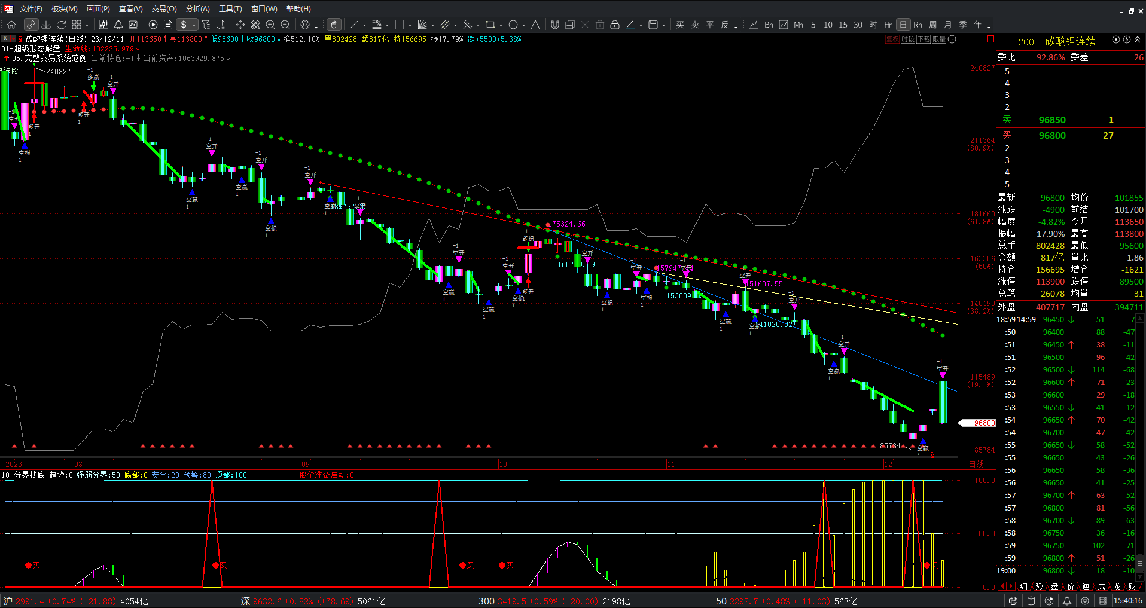Select the ellipse drawing tool

[513, 25]
